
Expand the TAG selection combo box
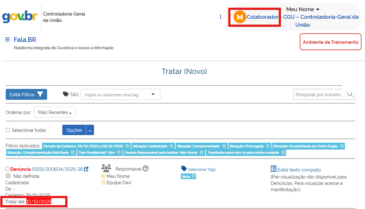[153, 94]
